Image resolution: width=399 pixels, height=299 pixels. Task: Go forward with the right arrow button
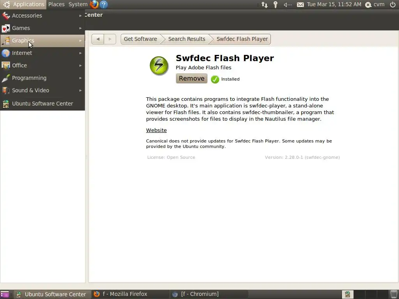pos(110,39)
